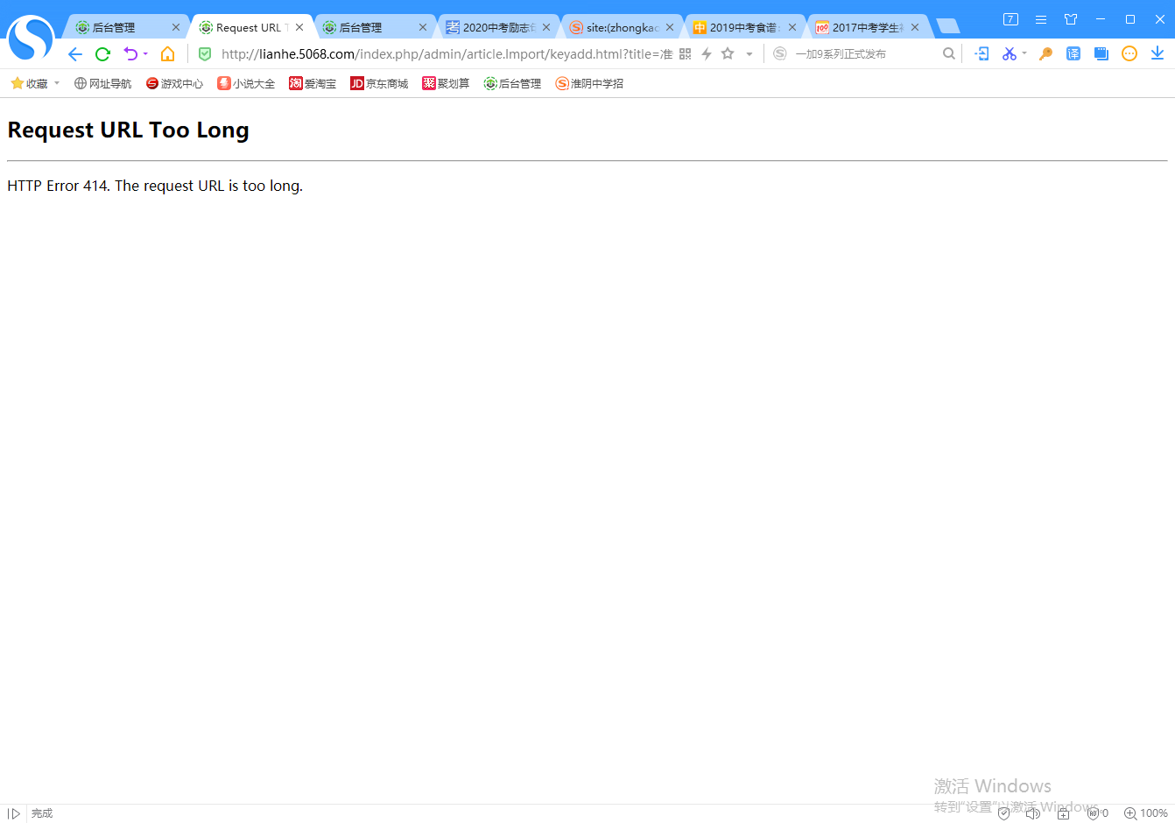Viewport: 1175px width, 823px height.
Task: Toggle the sidebar panel in the status bar
Action: pyautogui.click(x=14, y=813)
